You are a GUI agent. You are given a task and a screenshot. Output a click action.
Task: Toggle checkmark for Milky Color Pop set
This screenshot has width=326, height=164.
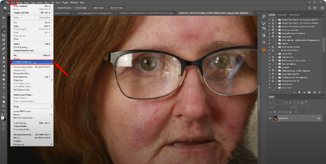[269, 40]
